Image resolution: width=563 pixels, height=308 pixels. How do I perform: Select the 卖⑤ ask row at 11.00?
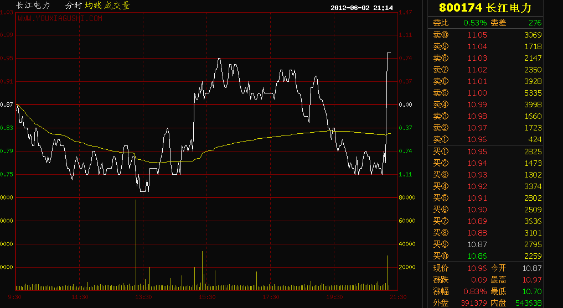[x=487, y=93]
